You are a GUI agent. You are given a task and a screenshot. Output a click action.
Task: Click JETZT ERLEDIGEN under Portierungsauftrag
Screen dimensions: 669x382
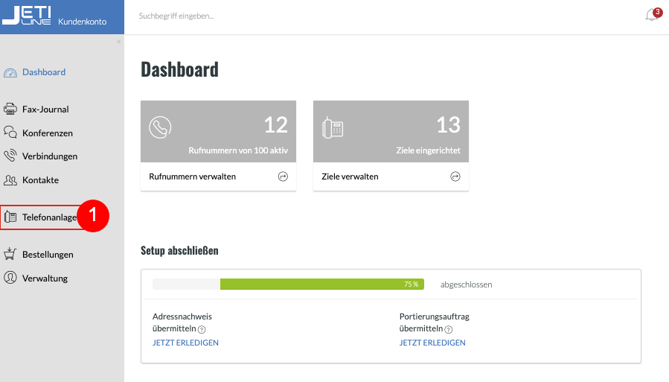tap(432, 343)
